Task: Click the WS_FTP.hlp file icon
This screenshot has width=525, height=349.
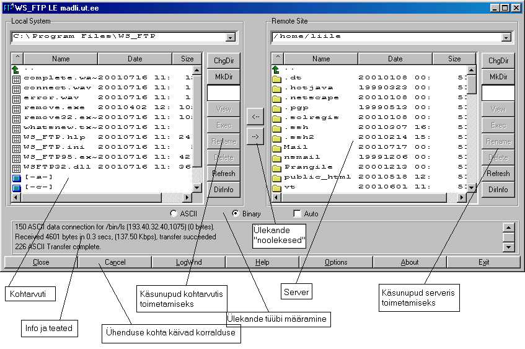Action: click(x=16, y=139)
